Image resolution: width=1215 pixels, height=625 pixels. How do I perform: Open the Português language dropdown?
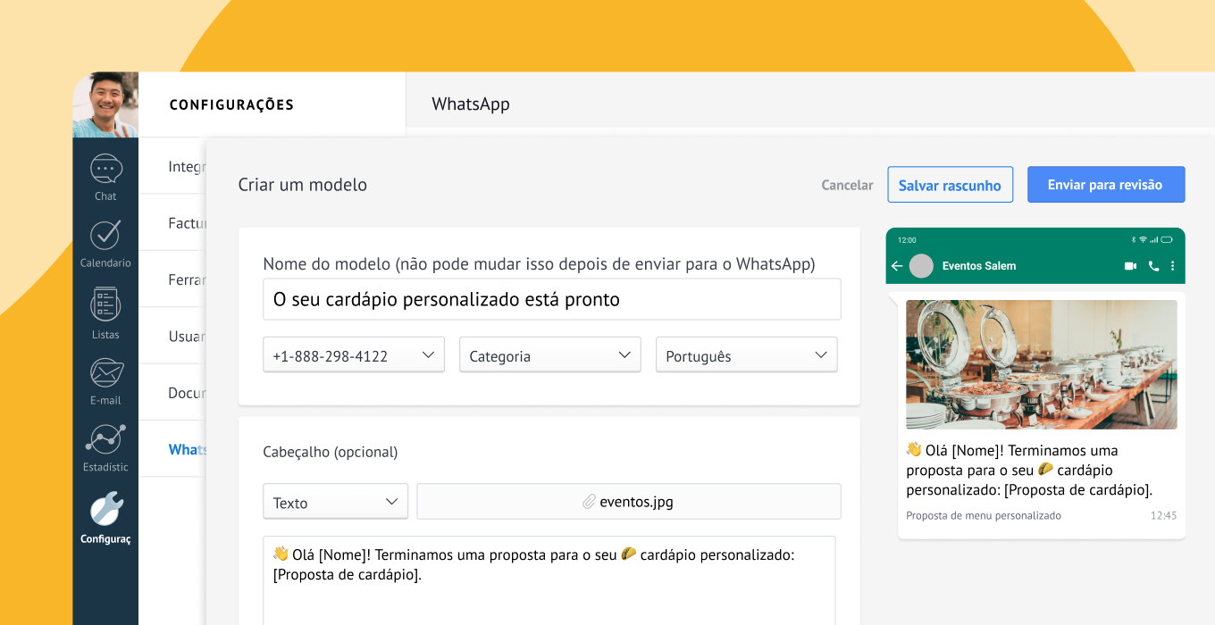[747, 354]
